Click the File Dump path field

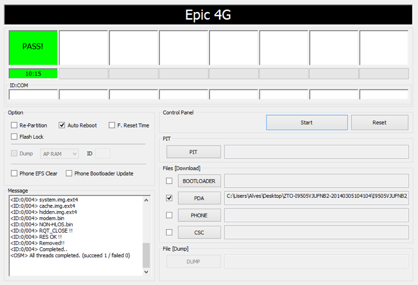(x=316, y=262)
